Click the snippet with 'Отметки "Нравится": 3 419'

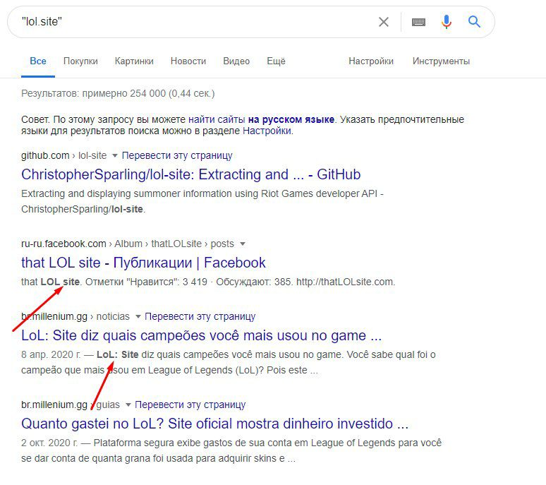click(x=208, y=282)
